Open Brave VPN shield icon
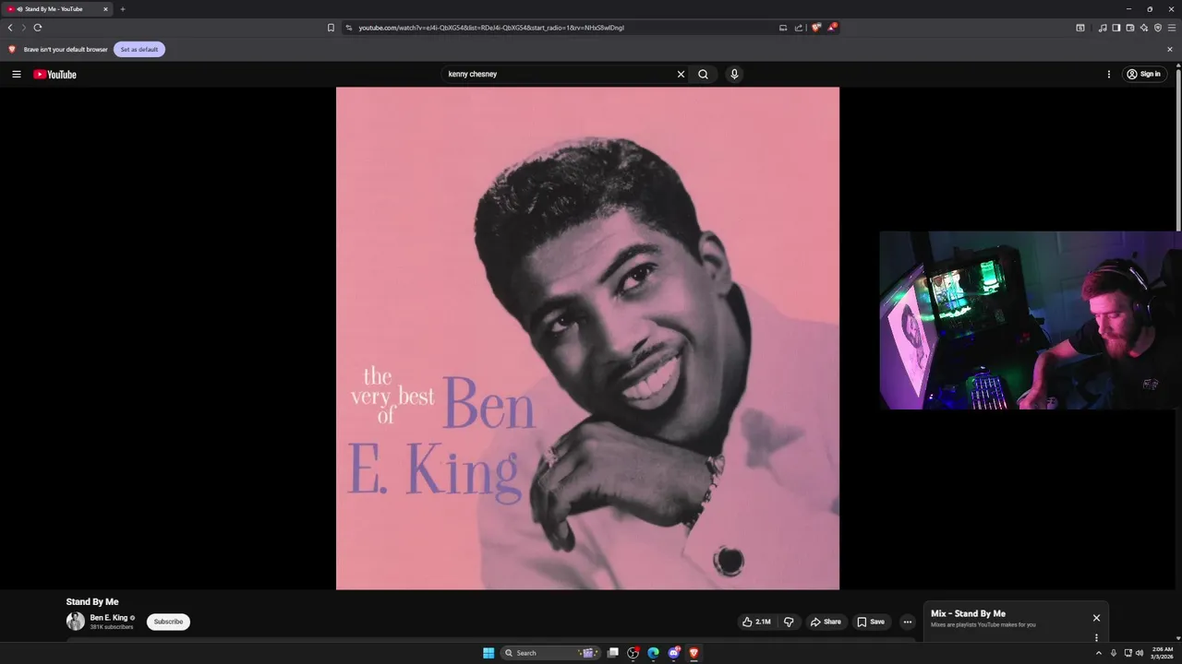Screen dimensions: 1182x664 [x=1158, y=28]
